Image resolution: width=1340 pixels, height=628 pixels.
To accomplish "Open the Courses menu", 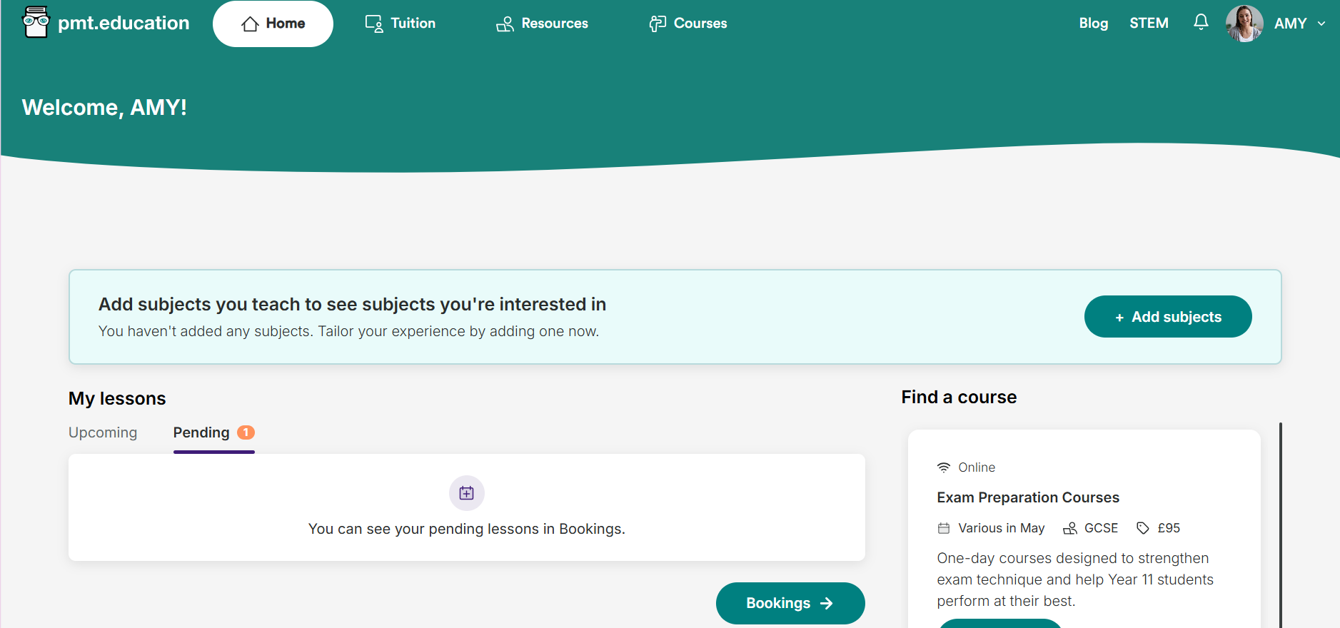I will click(688, 24).
